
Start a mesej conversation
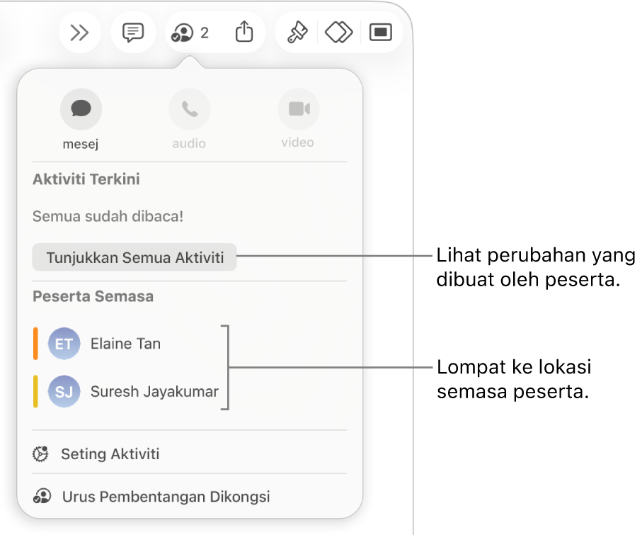[x=81, y=109]
